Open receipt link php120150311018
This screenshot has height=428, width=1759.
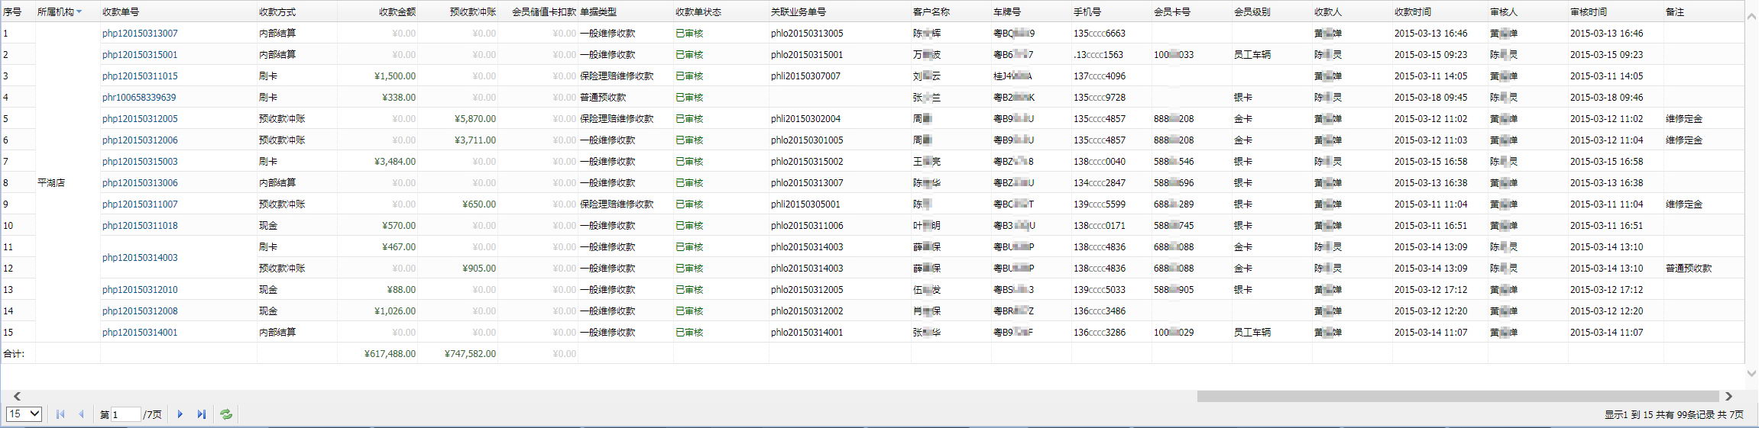[140, 226]
